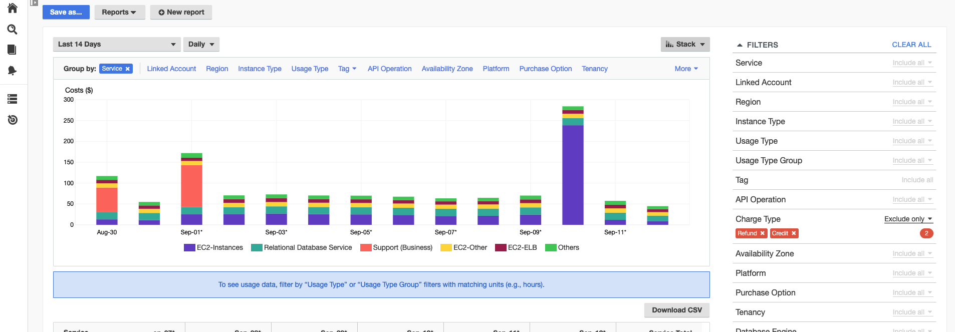
Task: Click the tallest stacked bar near Sep-10
Action: click(x=573, y=166)
